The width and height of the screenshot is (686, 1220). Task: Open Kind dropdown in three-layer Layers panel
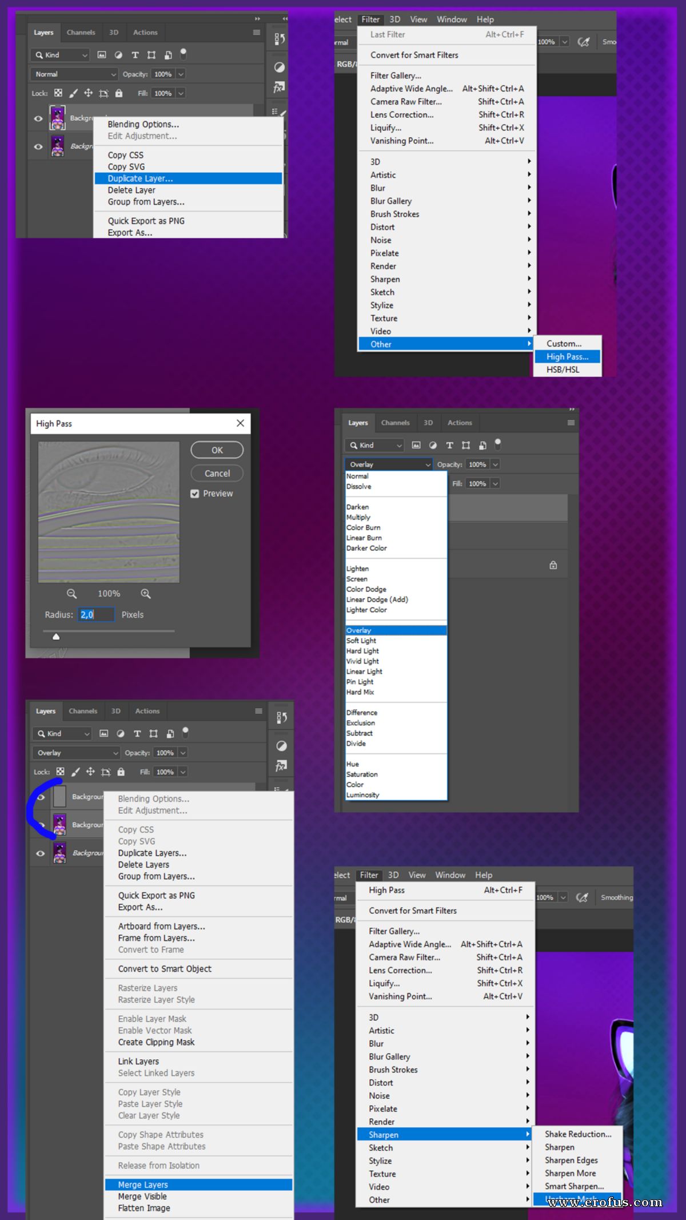click(x=62, y=733)
